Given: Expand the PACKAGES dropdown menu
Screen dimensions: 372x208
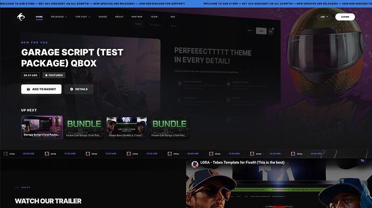Looking at the screenshot, I should coord(59,17).
